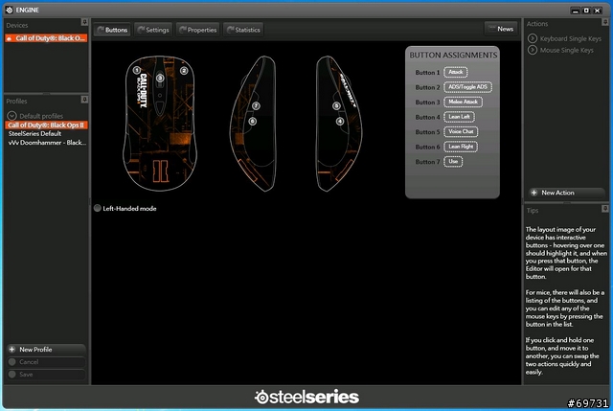Edit Button 4 Lean Left assignment
The height and width of the screenshot is (411, 613).
(x=460, y=117)
